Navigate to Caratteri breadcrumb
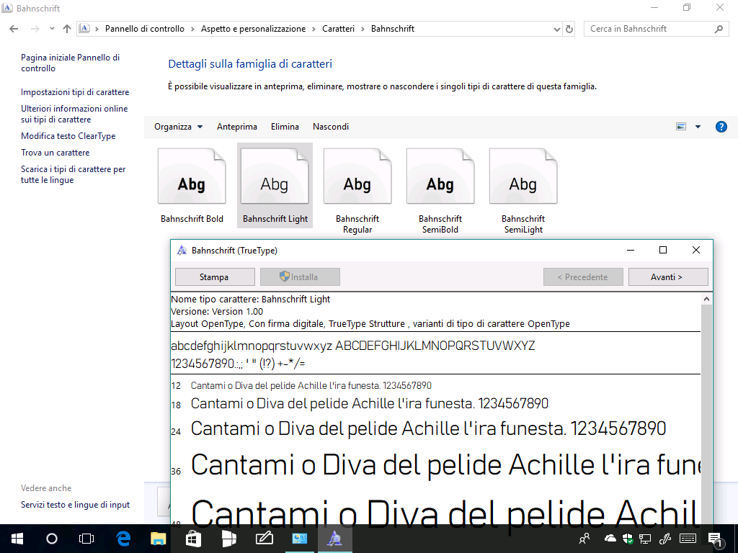738x553 pixels. [x=338, y=29]
